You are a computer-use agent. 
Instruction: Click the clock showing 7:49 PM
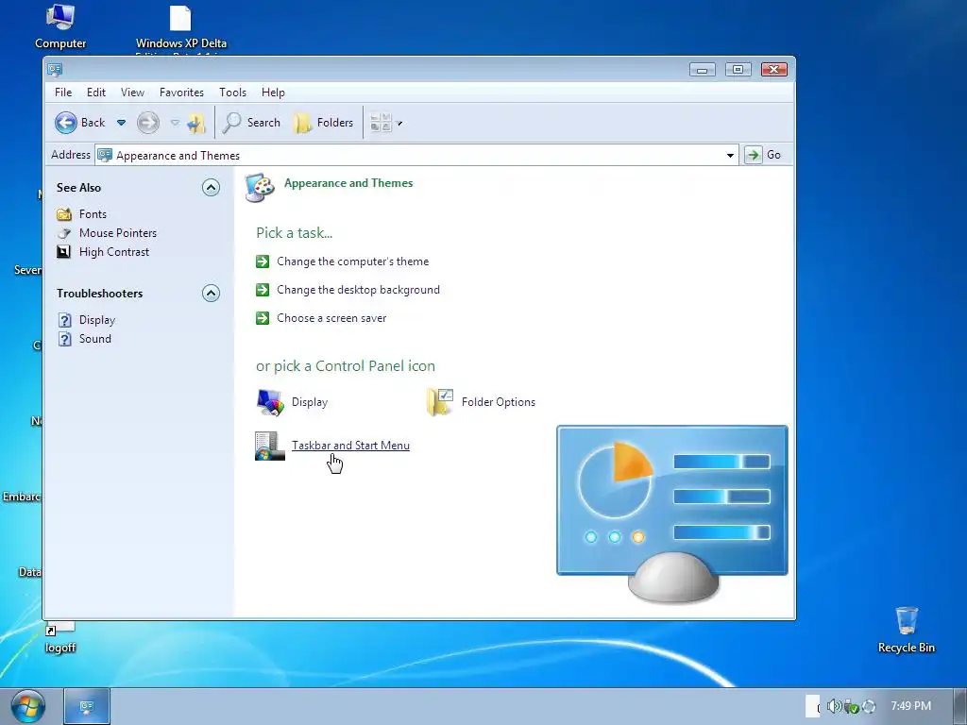(911, 706)
